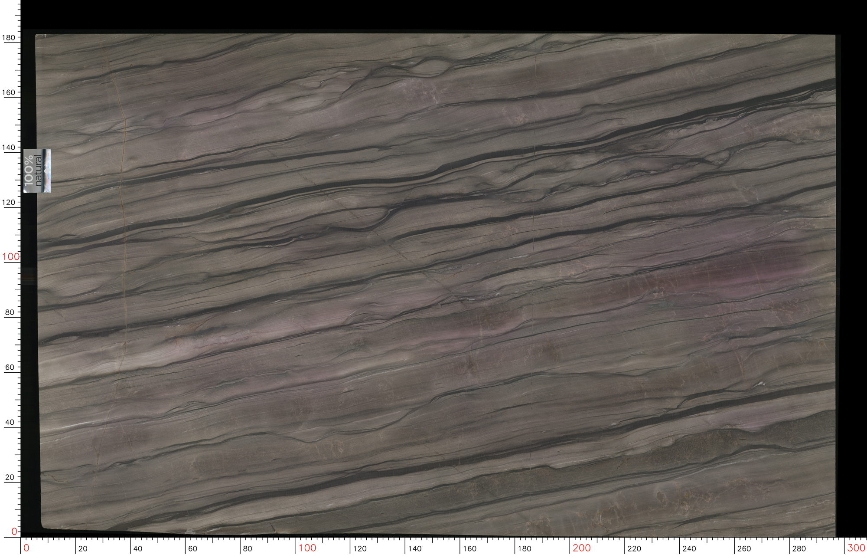Screen dimensions: 867x558
Task: Click the red 0 on horizontal ruler
Action: tap(26, 548)
